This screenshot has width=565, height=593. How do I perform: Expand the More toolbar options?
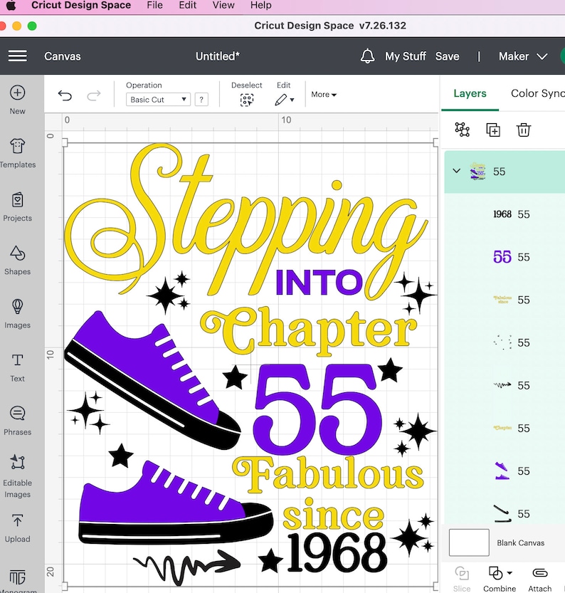coord(324,95)
